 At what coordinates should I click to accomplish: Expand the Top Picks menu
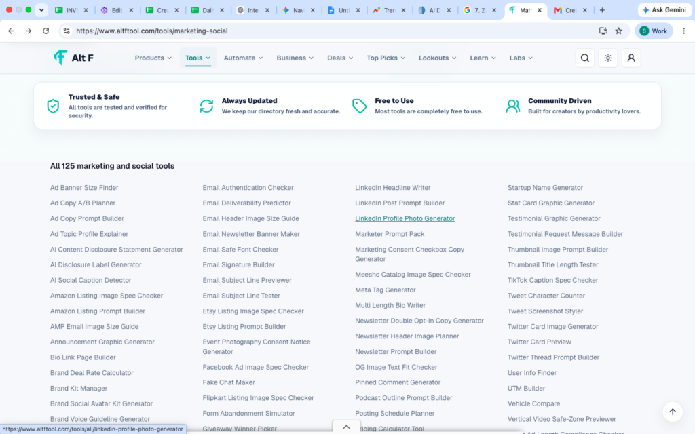386,58
